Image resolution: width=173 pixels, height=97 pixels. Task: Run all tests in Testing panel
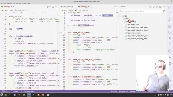(x=154, y=7)
